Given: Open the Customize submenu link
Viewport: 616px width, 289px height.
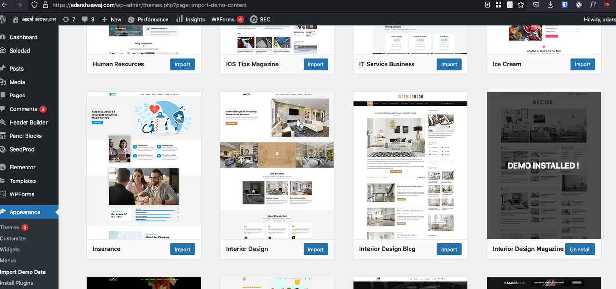Looking at the screenshot, I should [x=13, y=239].
